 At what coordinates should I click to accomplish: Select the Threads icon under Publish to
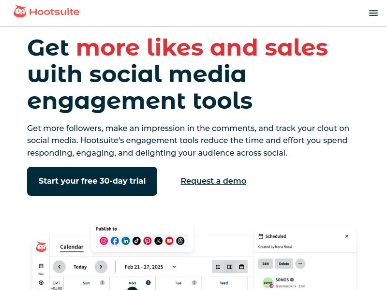click(180, 241)
